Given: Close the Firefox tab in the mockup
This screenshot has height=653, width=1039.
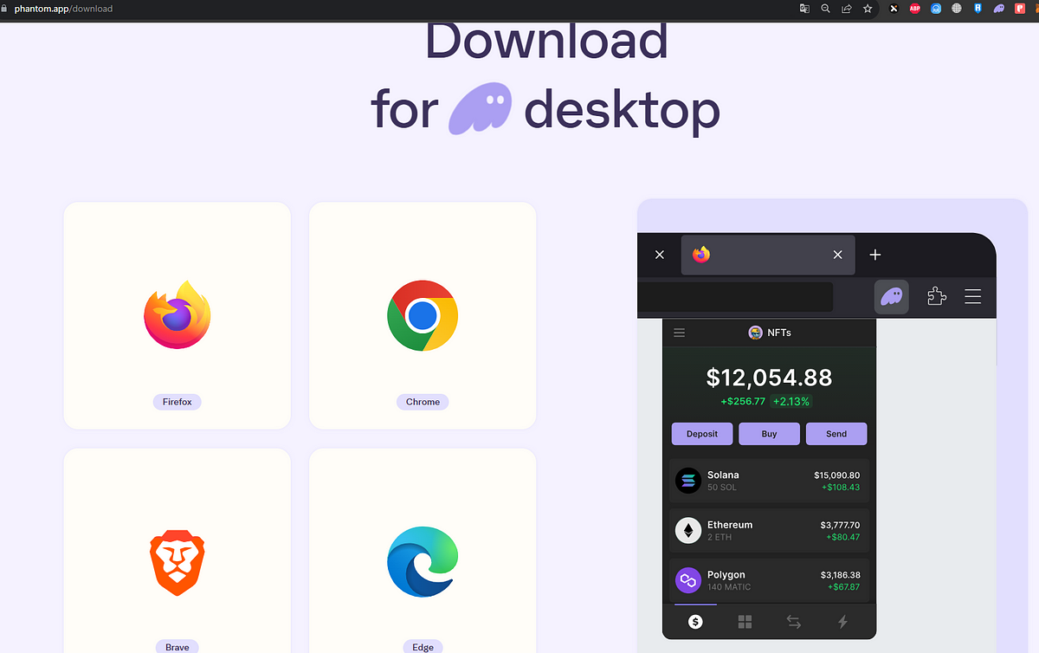Looking at the screenshot, I should tap(837, 255).
